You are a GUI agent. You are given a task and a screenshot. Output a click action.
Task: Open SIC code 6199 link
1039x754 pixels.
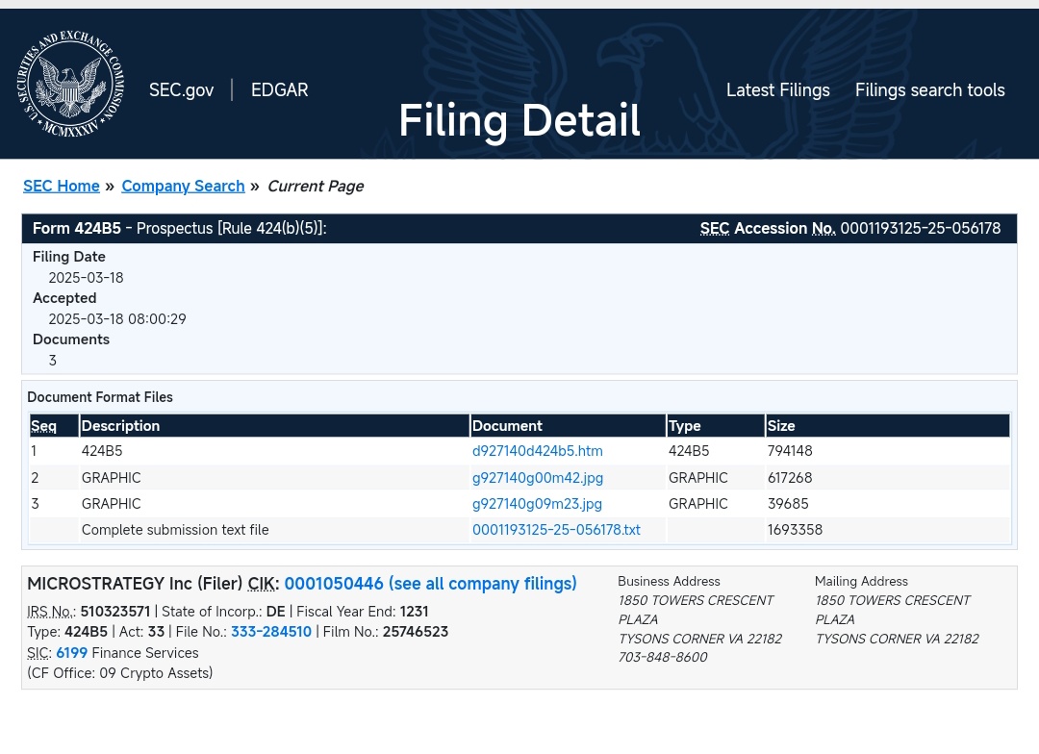coord(71,653)
